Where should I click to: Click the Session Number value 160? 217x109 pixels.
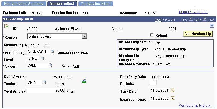[x=86, y=13]
